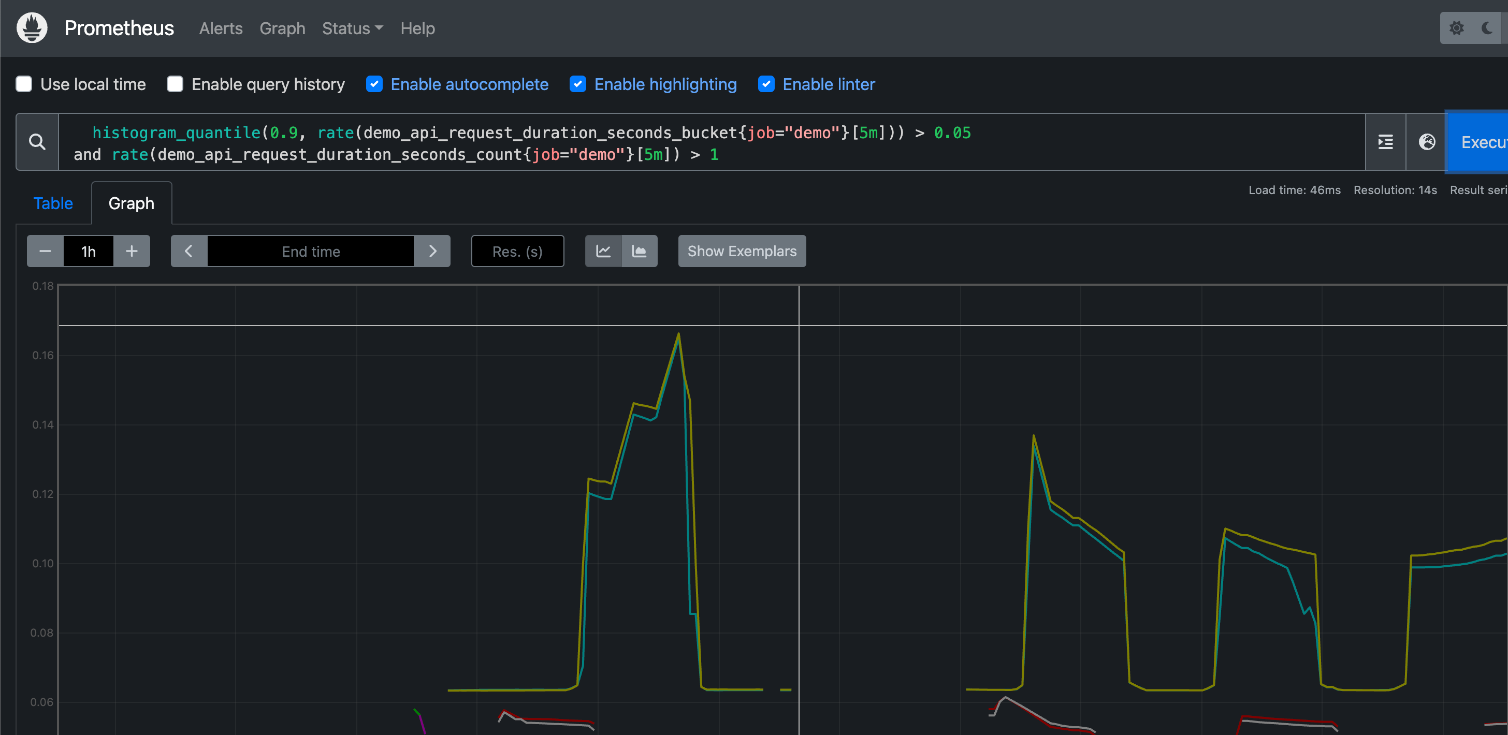The height and width of the screenshot is (735, 1508).
Task: Click into the 1h range input
Action: pos(89,251)
